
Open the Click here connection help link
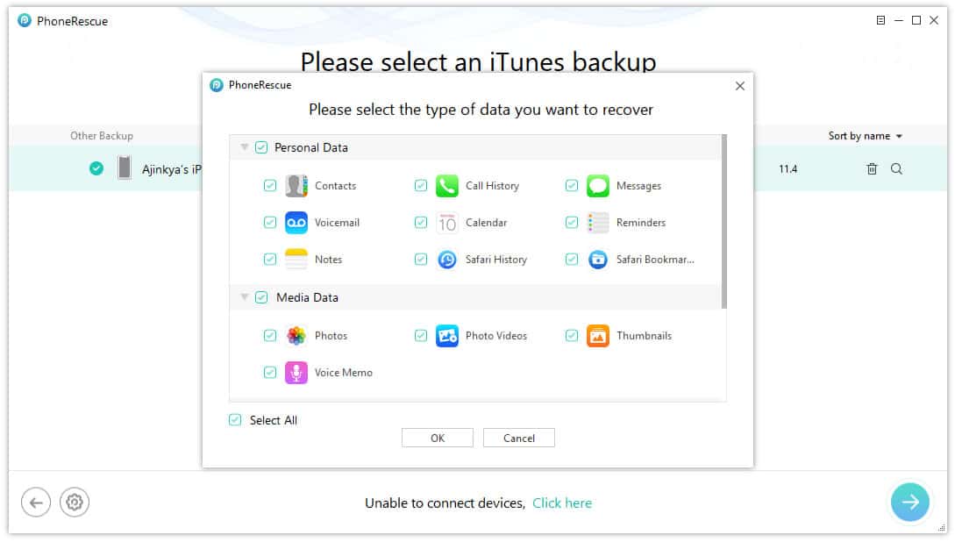tap(562, 503)
